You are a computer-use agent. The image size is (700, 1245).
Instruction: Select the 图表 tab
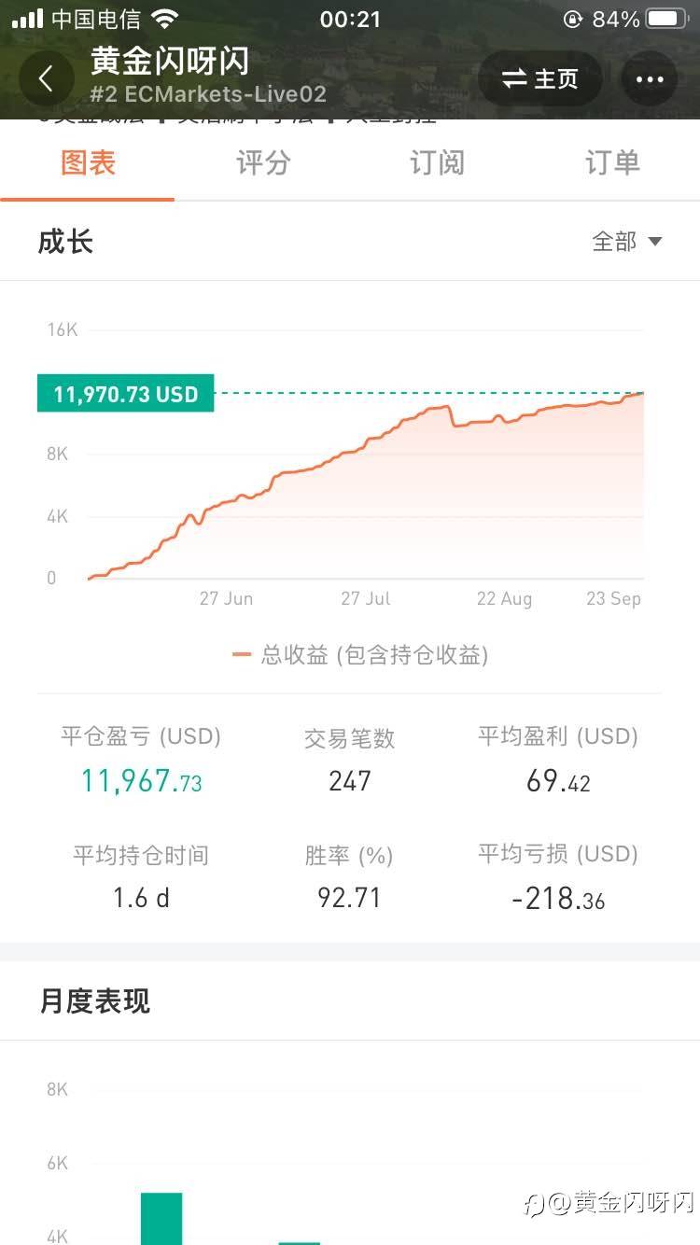point(88,163)
